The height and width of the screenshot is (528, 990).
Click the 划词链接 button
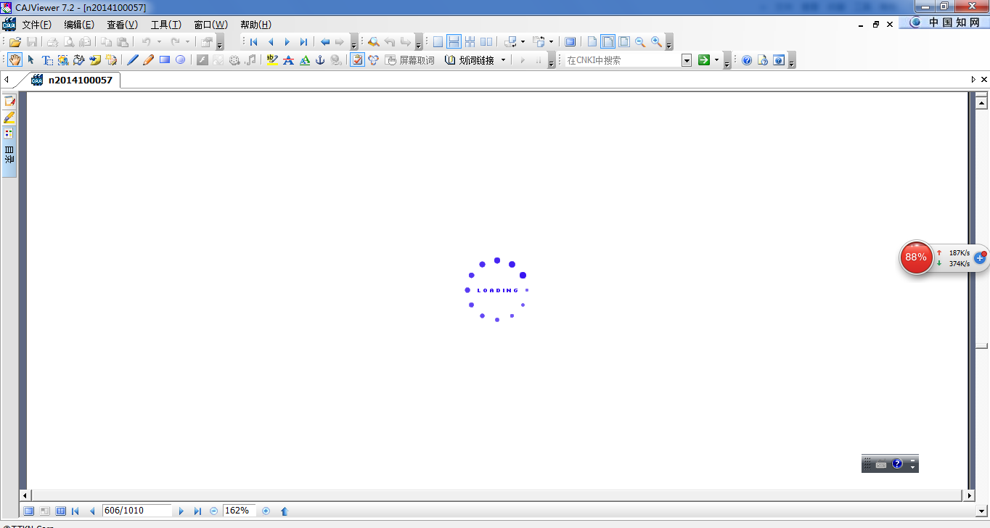470,60
